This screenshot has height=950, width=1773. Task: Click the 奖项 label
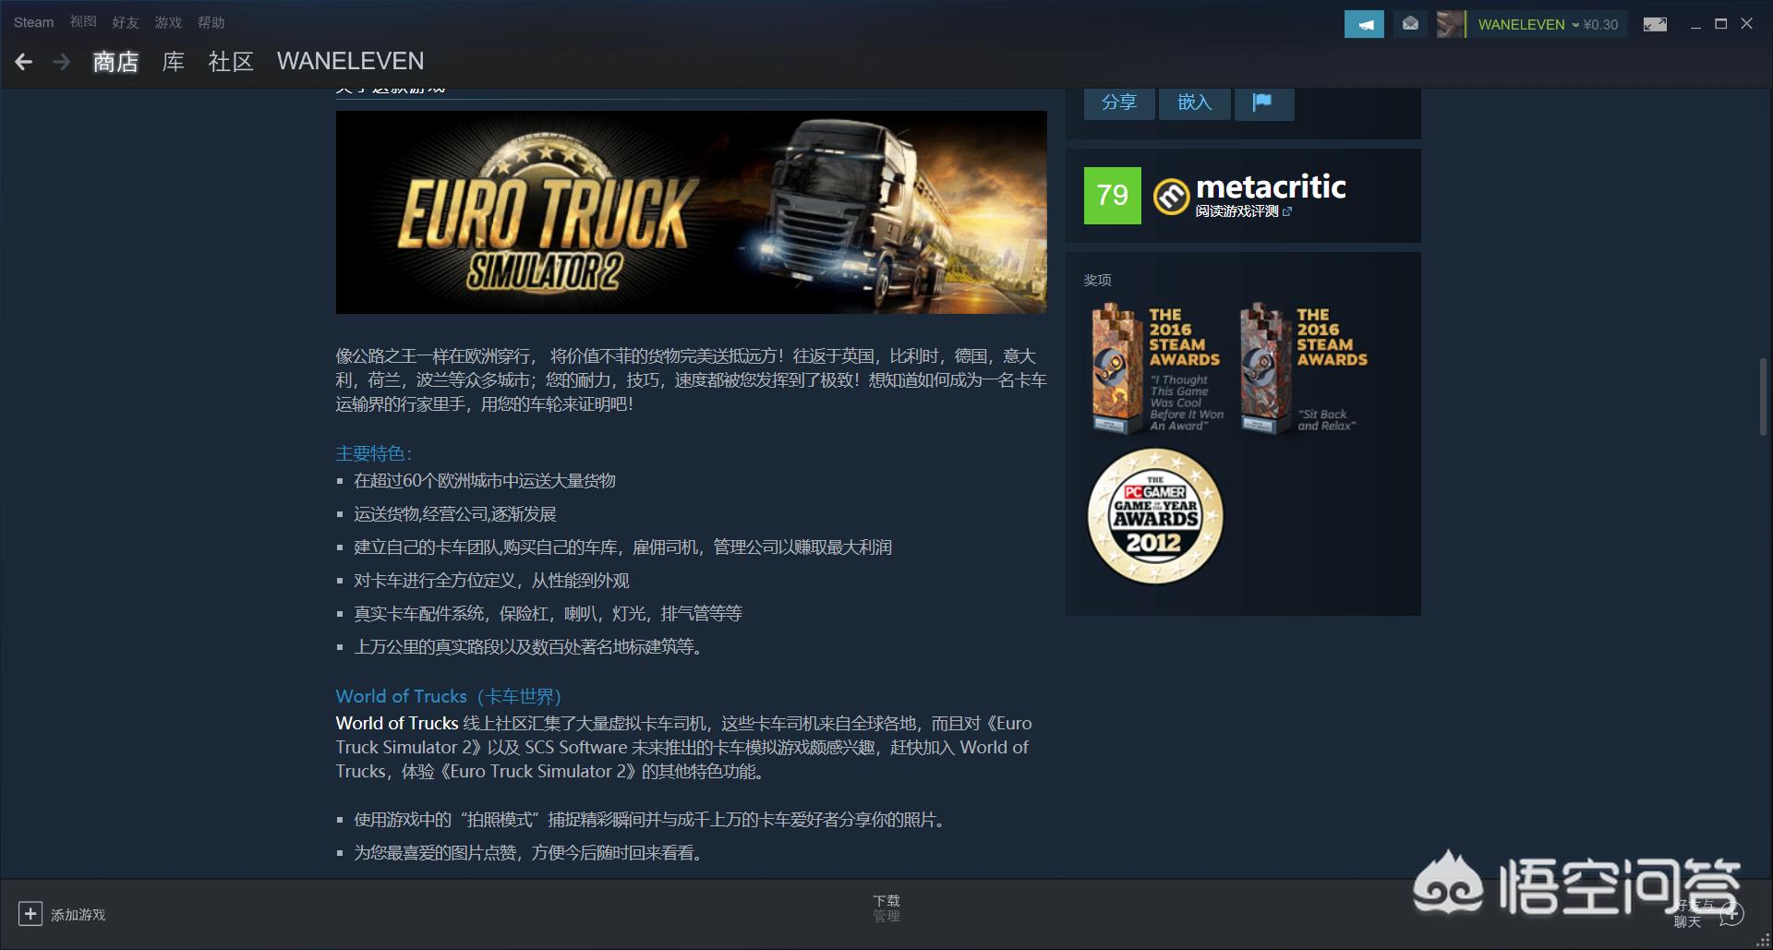point(1098,280)
